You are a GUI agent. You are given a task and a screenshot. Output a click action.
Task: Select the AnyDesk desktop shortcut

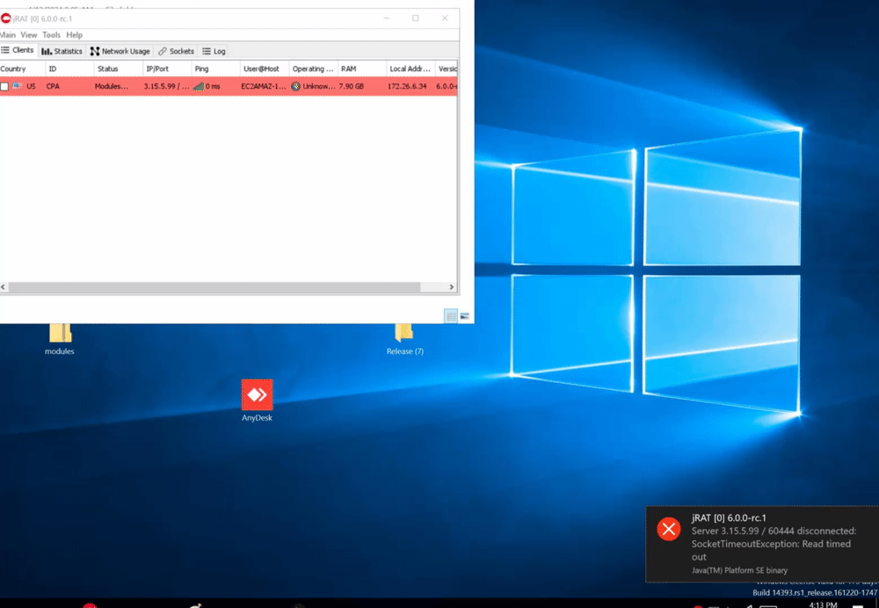click(257, 400)
